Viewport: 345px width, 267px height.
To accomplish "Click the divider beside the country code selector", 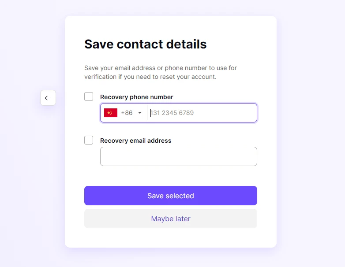I will coord(147,113).
